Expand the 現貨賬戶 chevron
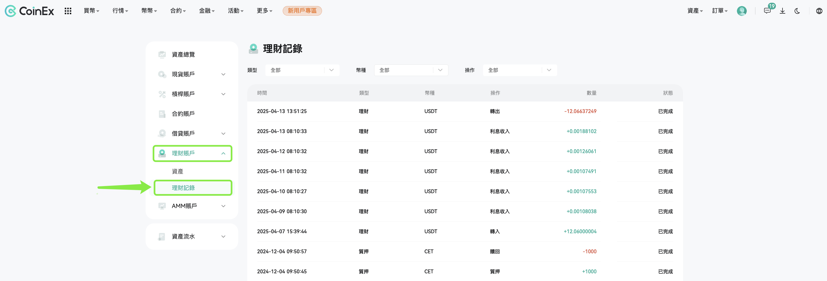 [223, 74]
